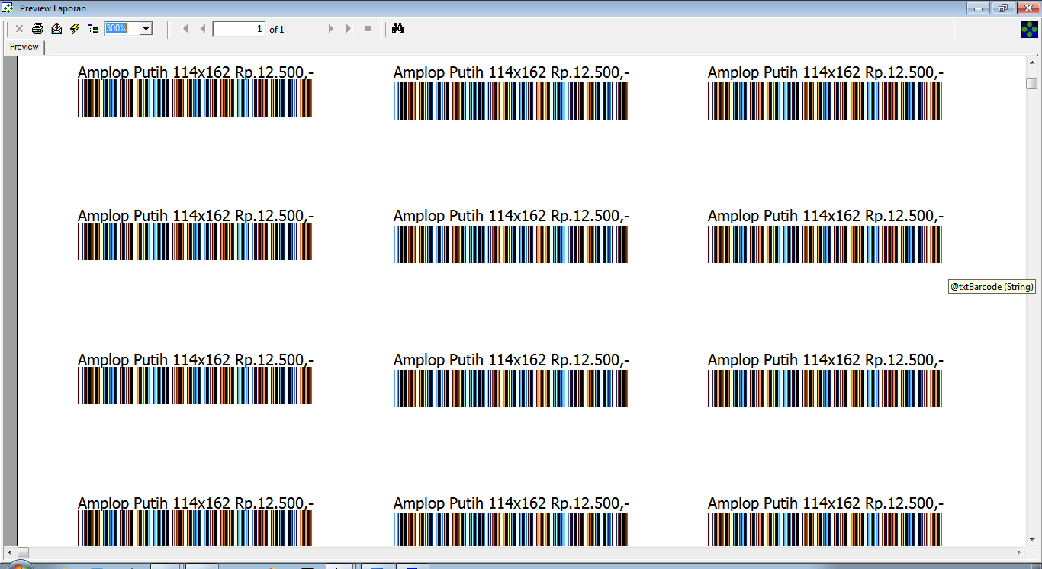Go to last page arrow
The width and height of the screenshot is (1042, 569).
pyautogui.click(x=349, y=29)
